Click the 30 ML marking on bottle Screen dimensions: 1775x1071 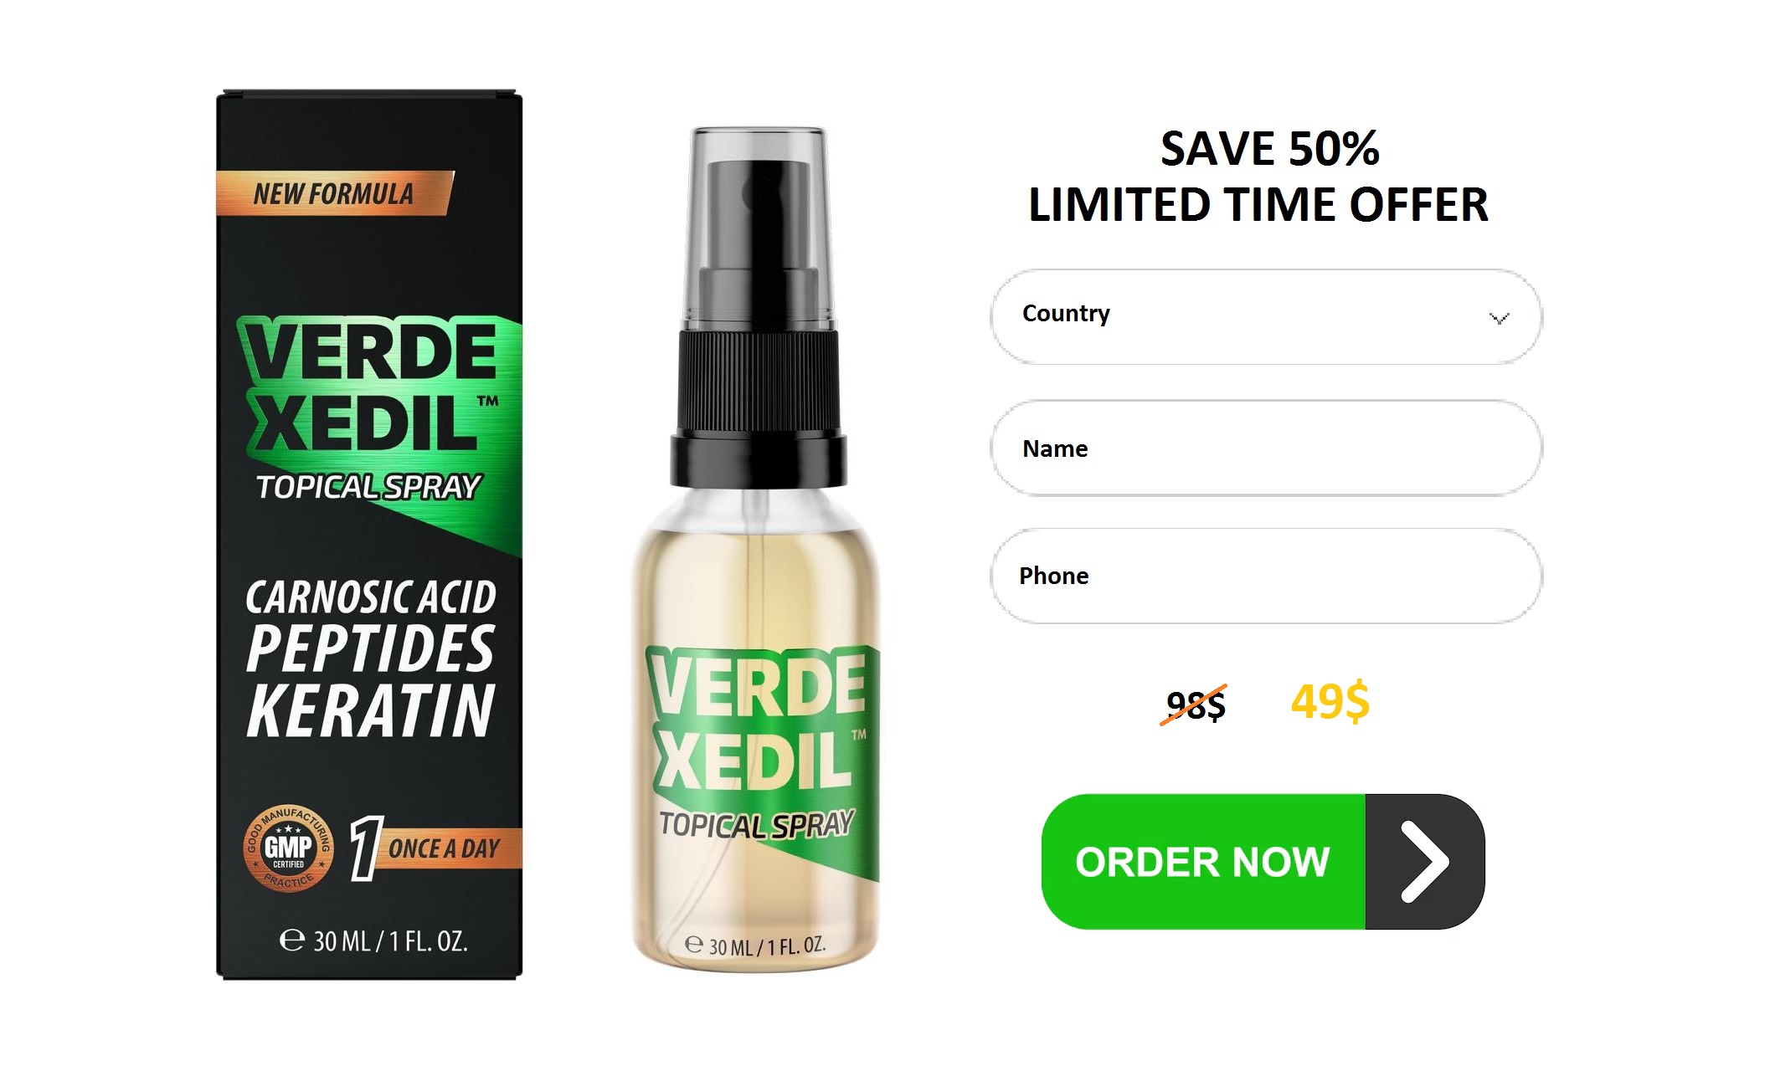[755, 946]
